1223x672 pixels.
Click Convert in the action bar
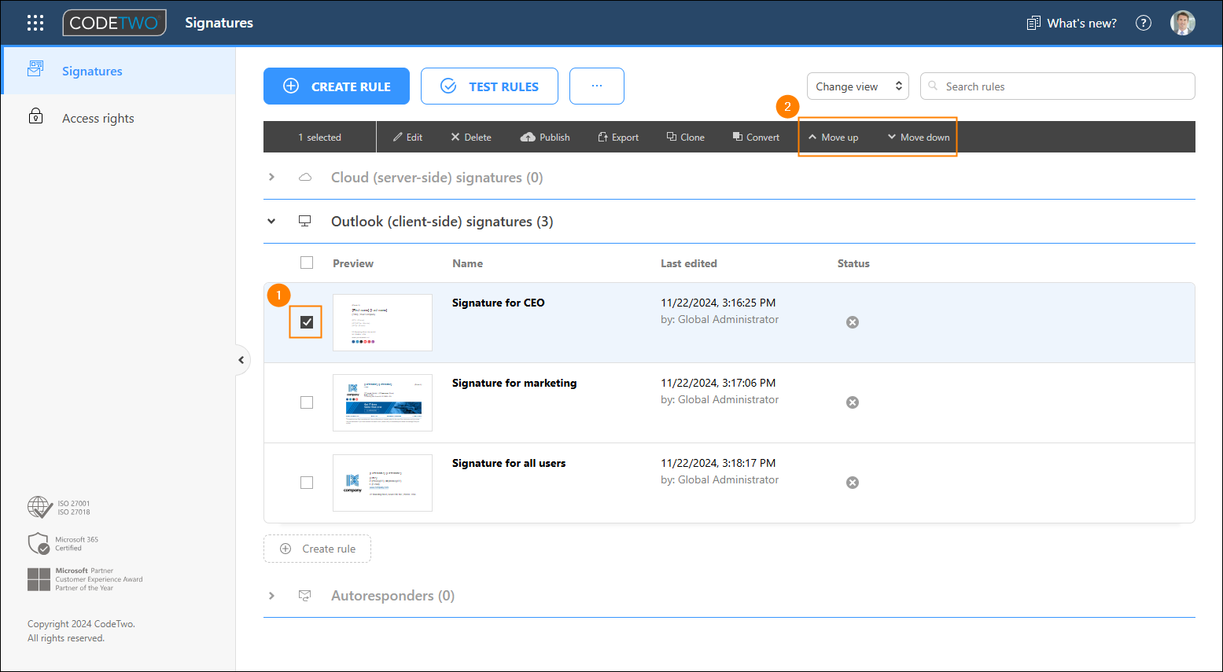click(756, 137)
